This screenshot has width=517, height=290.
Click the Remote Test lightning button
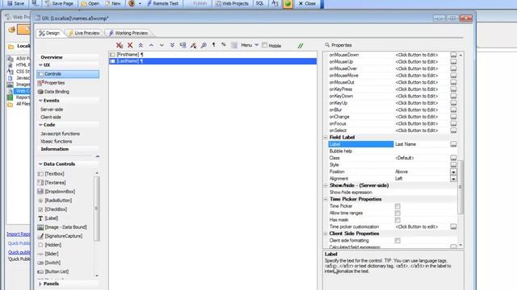pos(162,3)
